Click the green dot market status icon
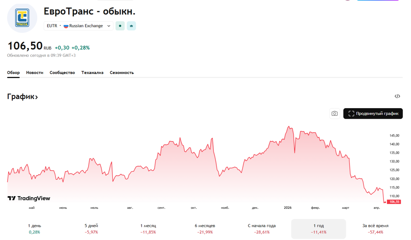 (x=120, y=26)
